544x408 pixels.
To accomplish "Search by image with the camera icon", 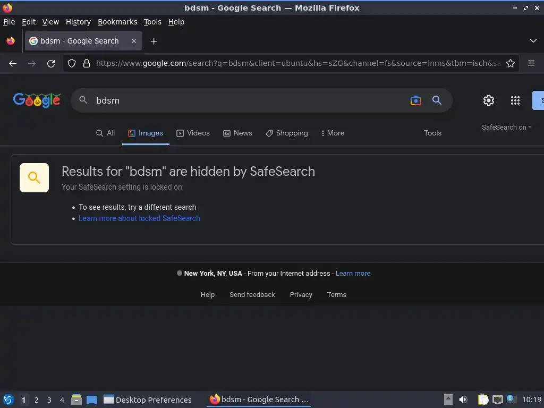I will pyautogui.click(x=415, y=100).
